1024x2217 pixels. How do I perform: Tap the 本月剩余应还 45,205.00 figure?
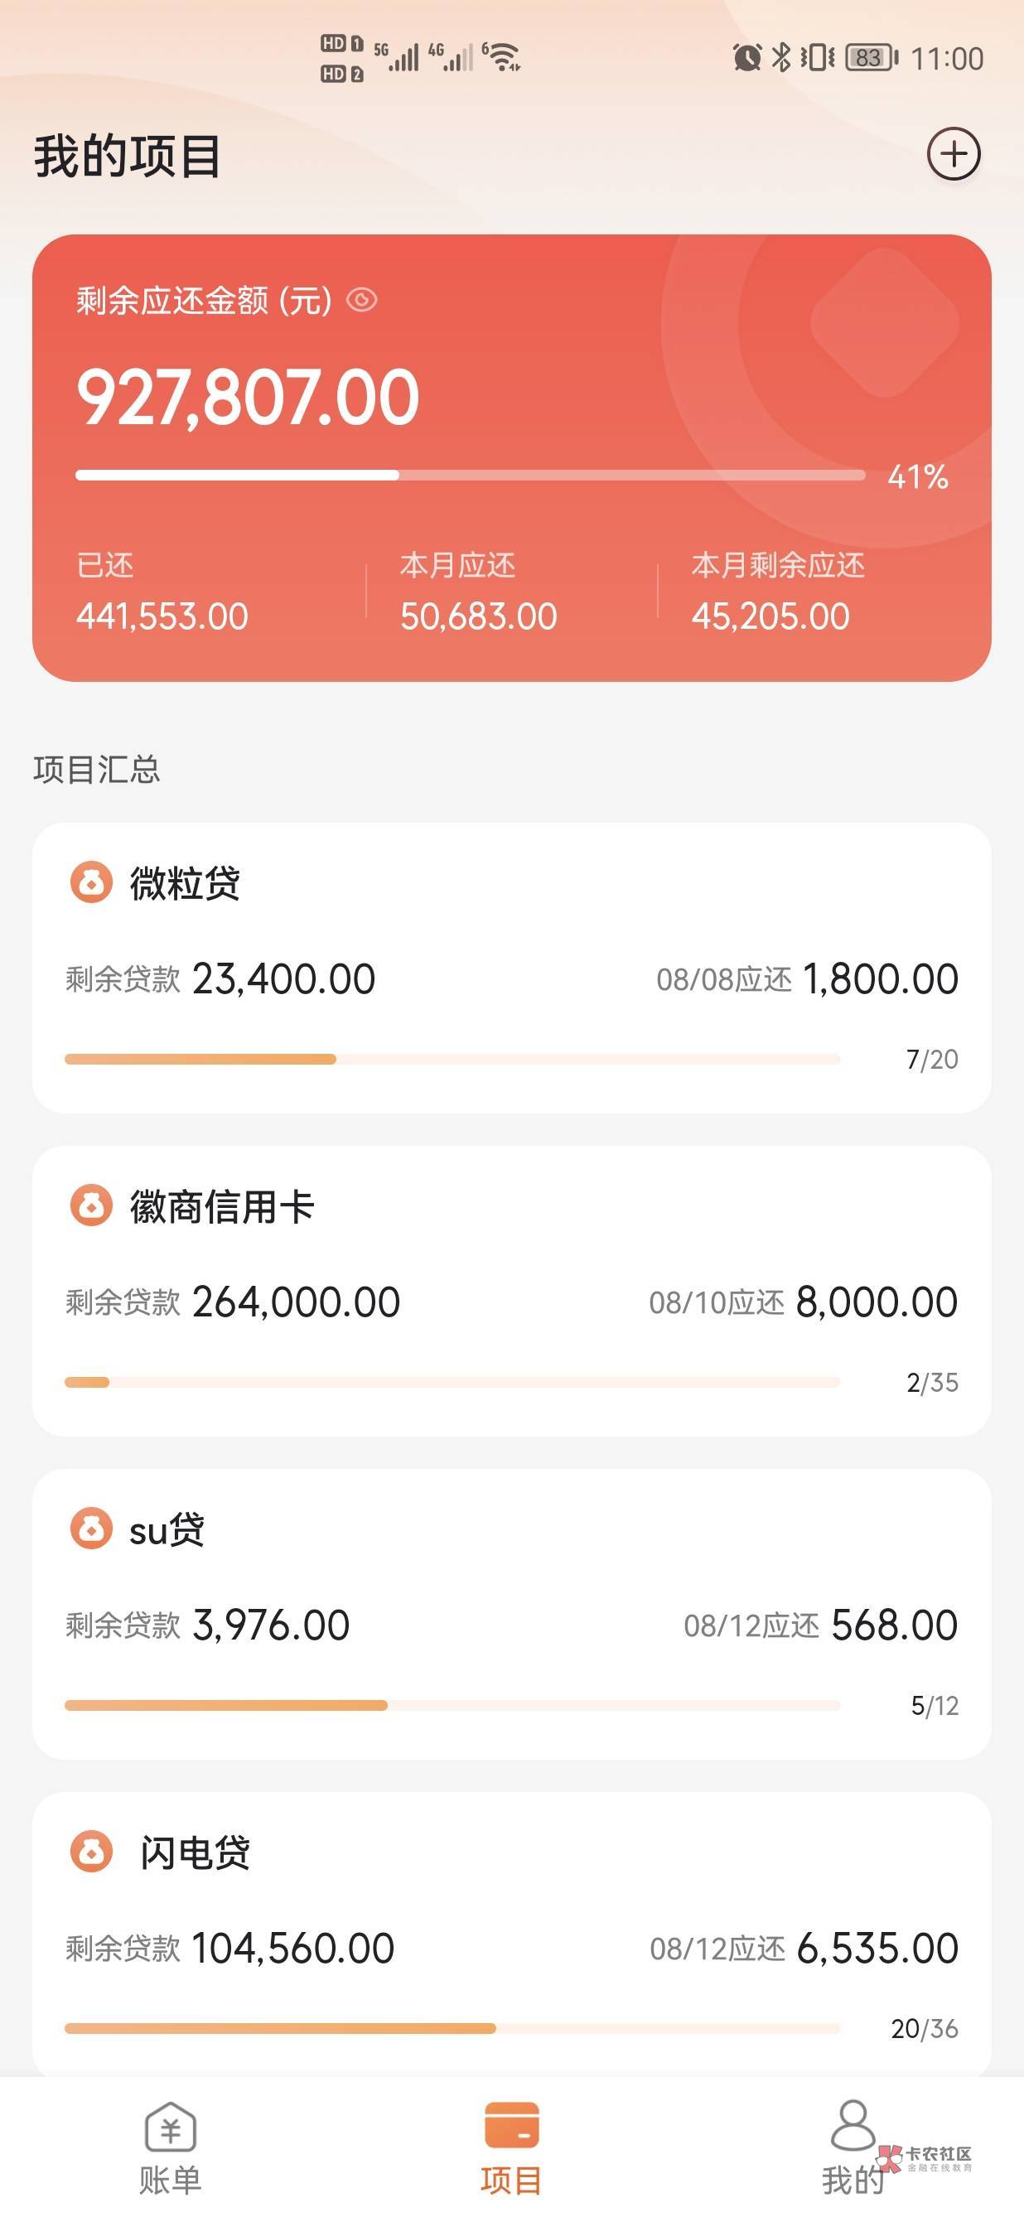click(x=770, y=616)
